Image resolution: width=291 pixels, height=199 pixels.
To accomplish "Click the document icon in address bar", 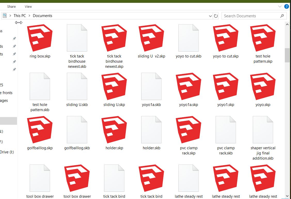I will pyautogui.click(x=5, y=15).
